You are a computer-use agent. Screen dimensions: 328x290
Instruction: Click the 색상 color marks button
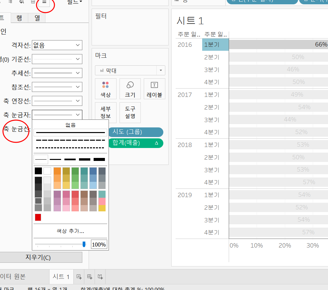pos(106,89)
